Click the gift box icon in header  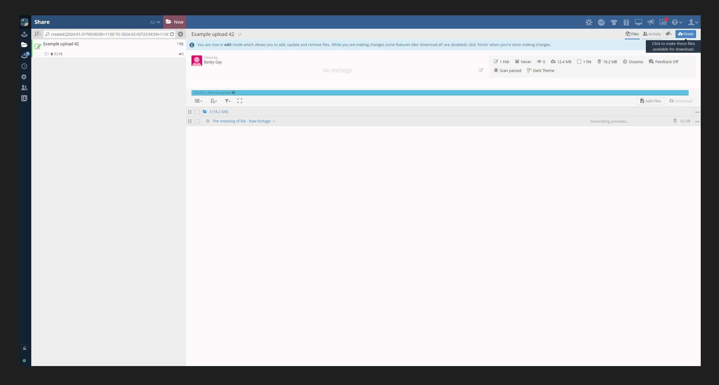coord(626,22)
